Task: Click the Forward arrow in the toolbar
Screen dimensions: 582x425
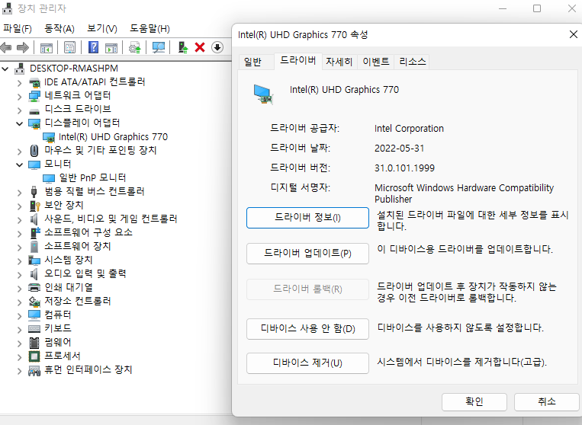Action: point(23,47)
